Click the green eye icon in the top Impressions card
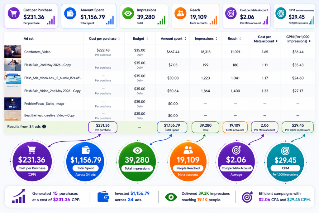This screenshot has height=213, width=319. pyautogui.click(x=128, y=13)
